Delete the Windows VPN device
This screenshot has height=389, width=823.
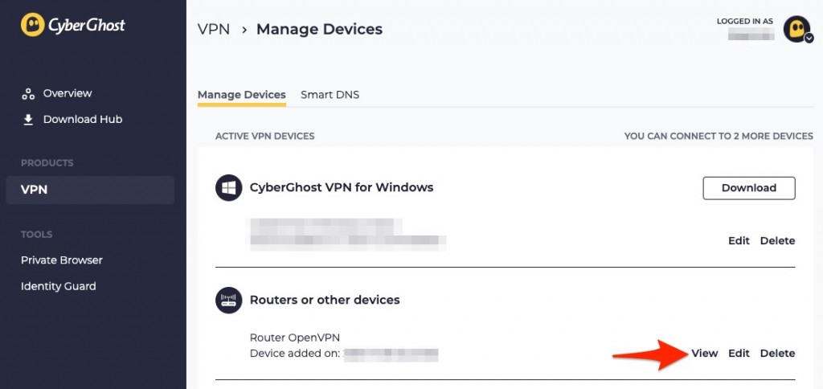tap(777, 241)
